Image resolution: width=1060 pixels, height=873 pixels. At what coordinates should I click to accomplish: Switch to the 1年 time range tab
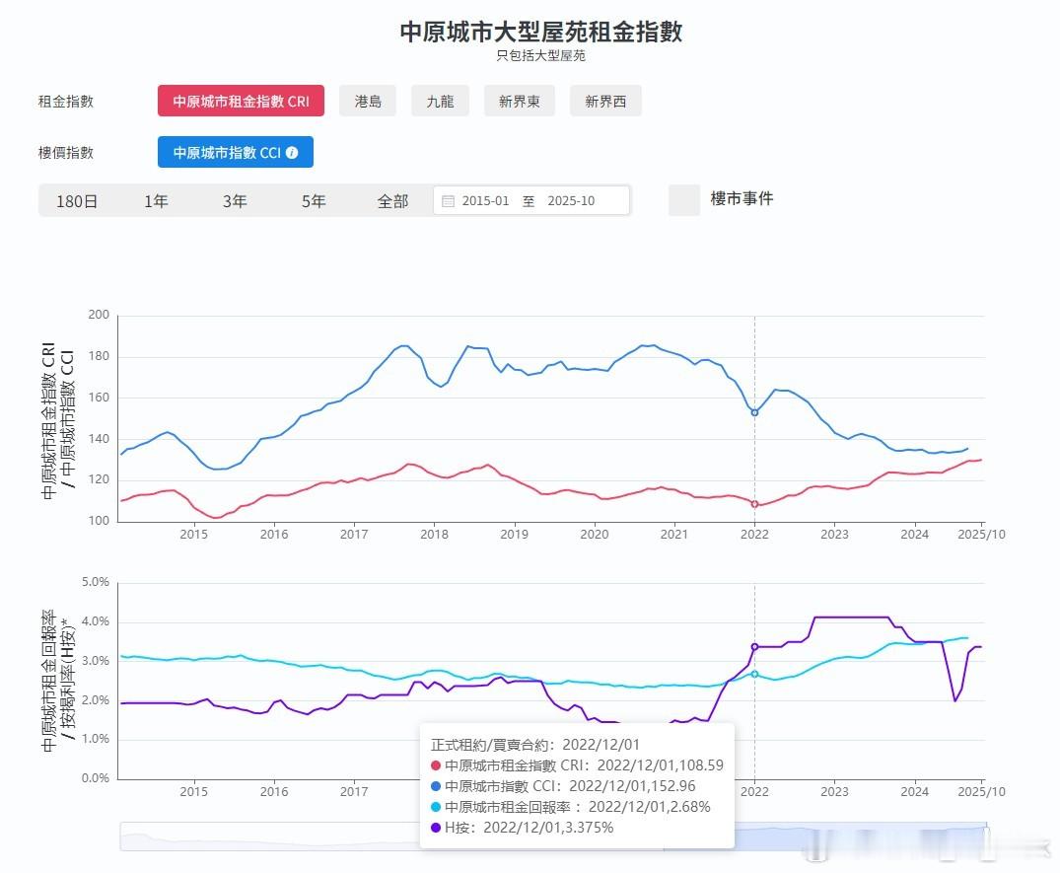pyautogui.click(x=157, y=200)
